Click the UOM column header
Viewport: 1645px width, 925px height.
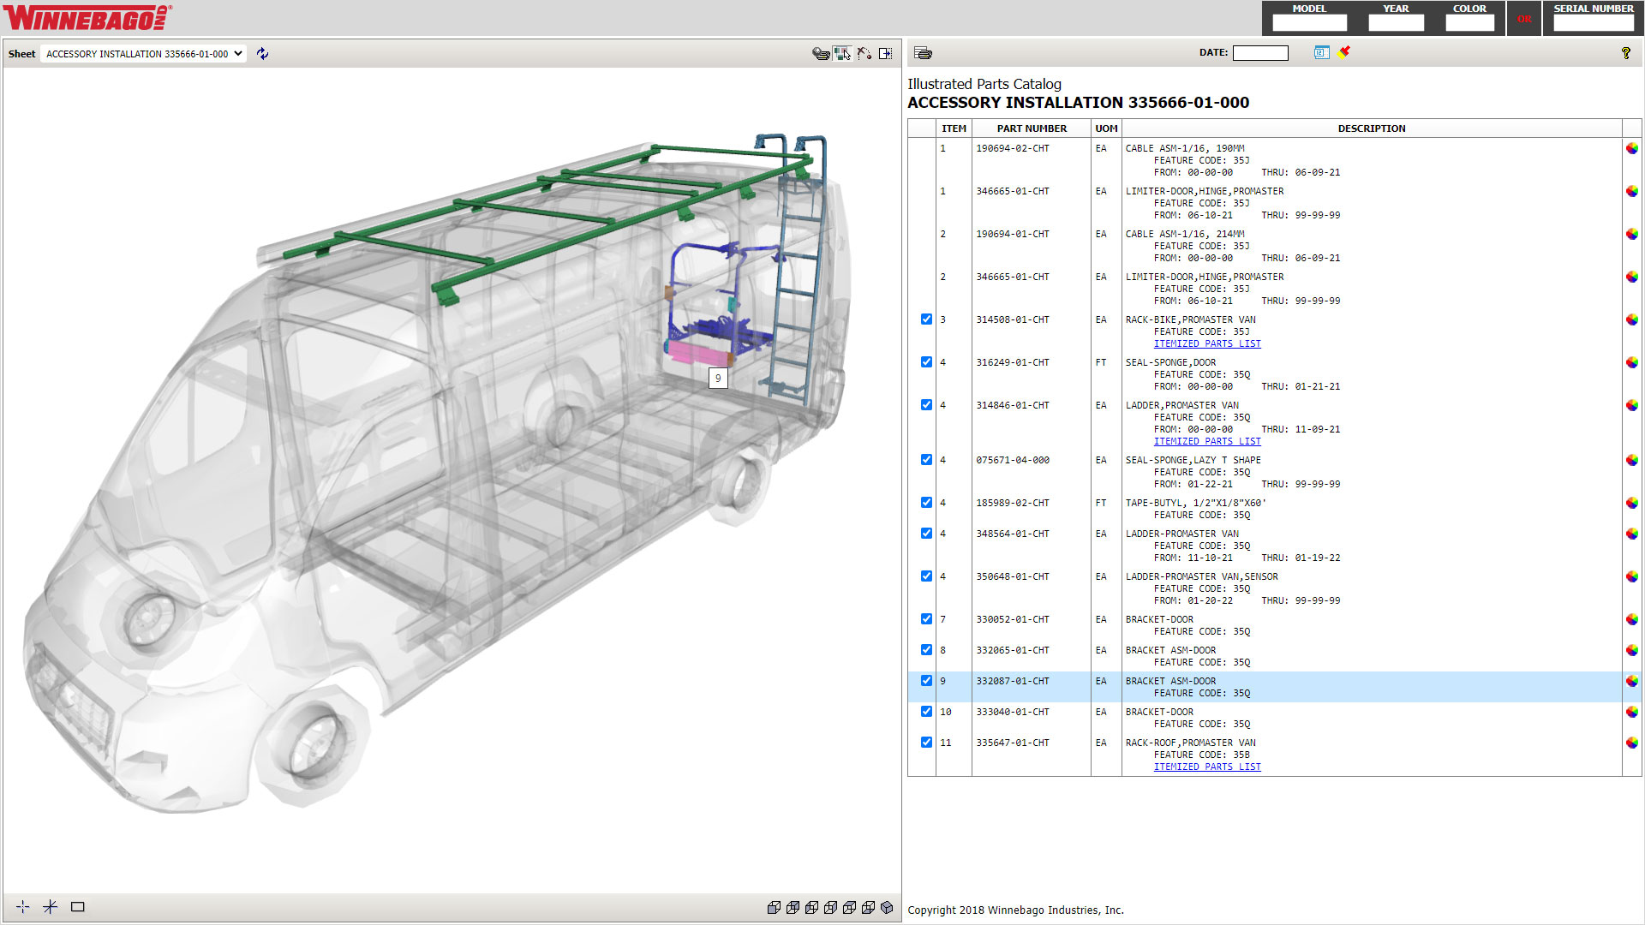1106,128
